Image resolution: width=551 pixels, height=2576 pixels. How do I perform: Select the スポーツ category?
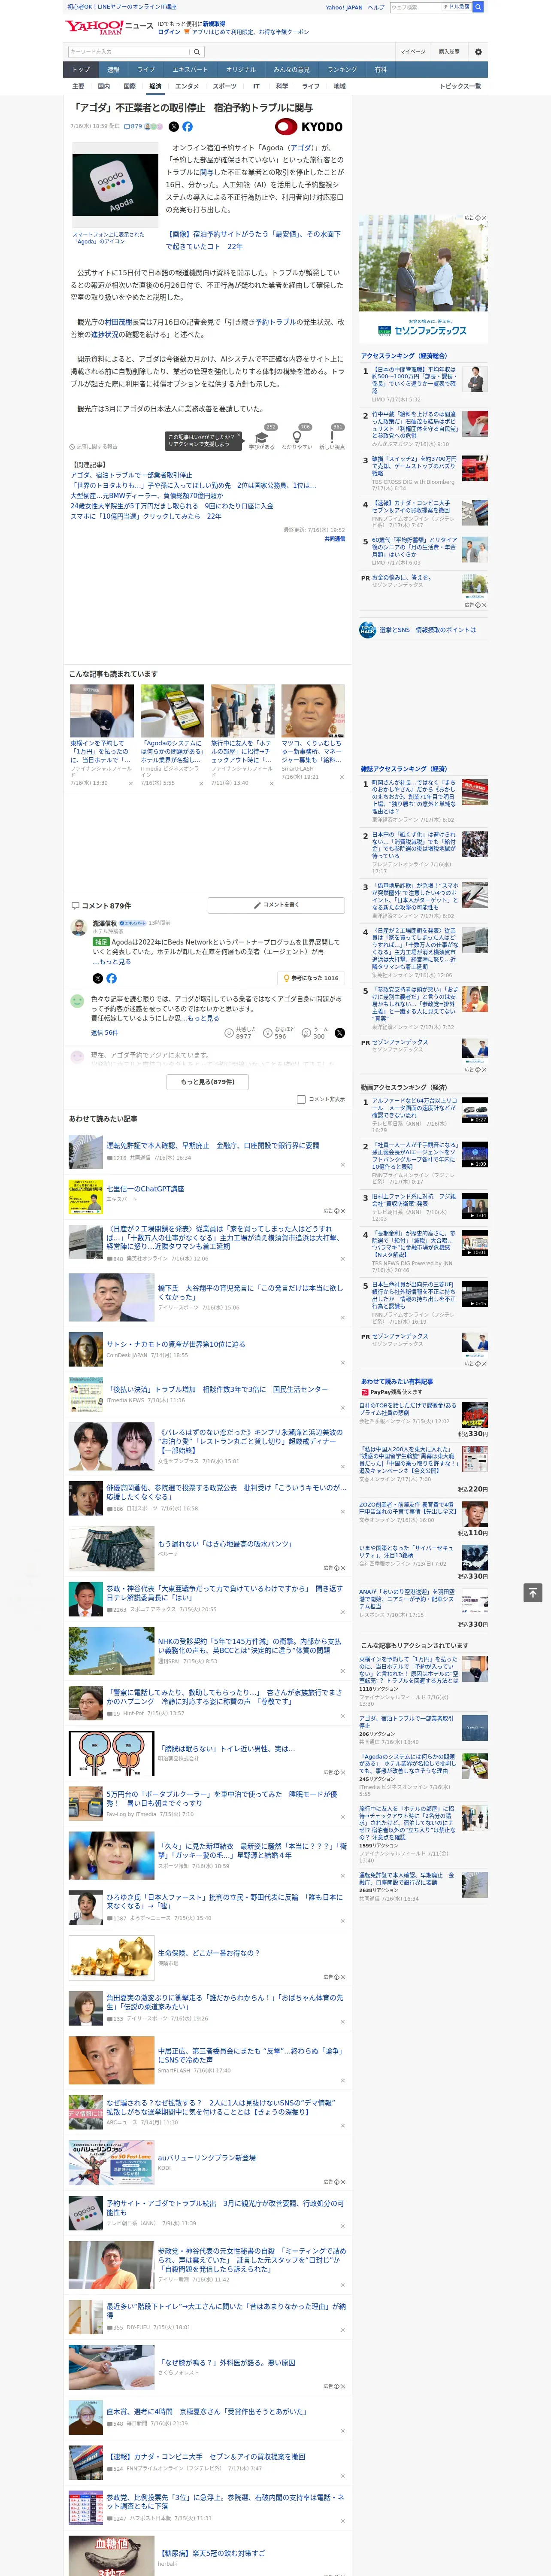[225, 86]
